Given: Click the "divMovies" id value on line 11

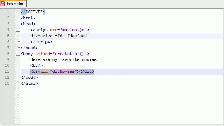Looking at the screenshot, I should [63, 71].
